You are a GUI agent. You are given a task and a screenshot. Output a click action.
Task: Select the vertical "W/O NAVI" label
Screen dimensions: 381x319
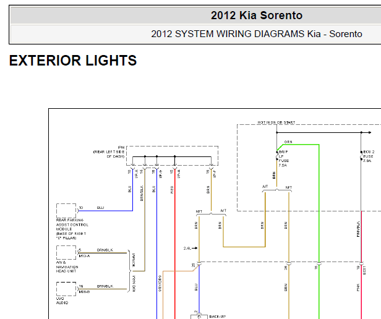(134, 284)
